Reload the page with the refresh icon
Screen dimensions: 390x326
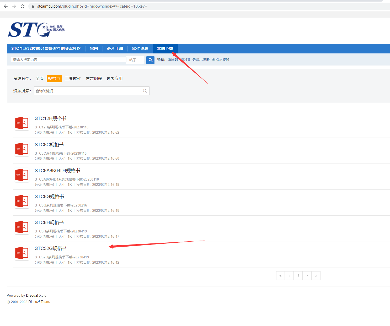[x=23, y=6]
